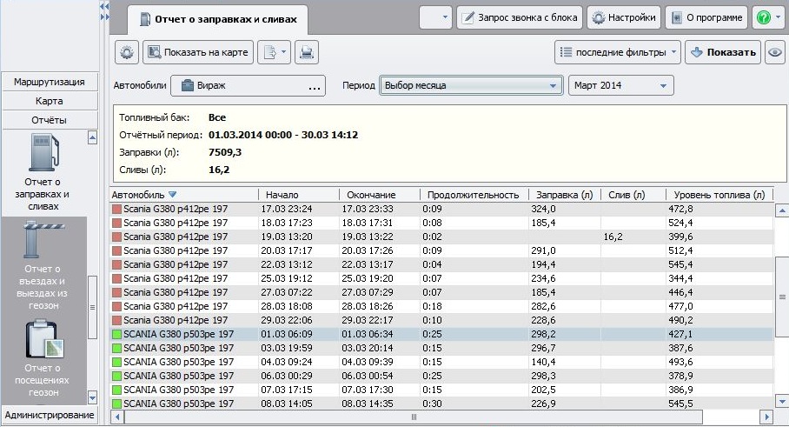Open the 'Выбор месяца' period combo box
789x427 pixels.
coord(471,85)
